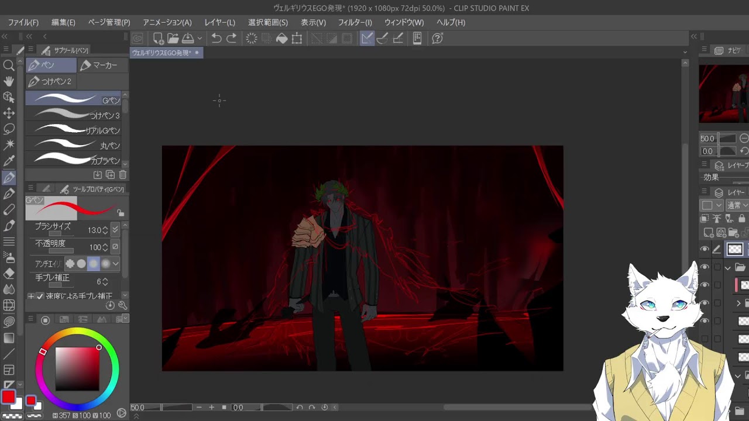Viewport: 749px width, 421px height.
Task: Select the Blend tool
Action: point(9,289)
